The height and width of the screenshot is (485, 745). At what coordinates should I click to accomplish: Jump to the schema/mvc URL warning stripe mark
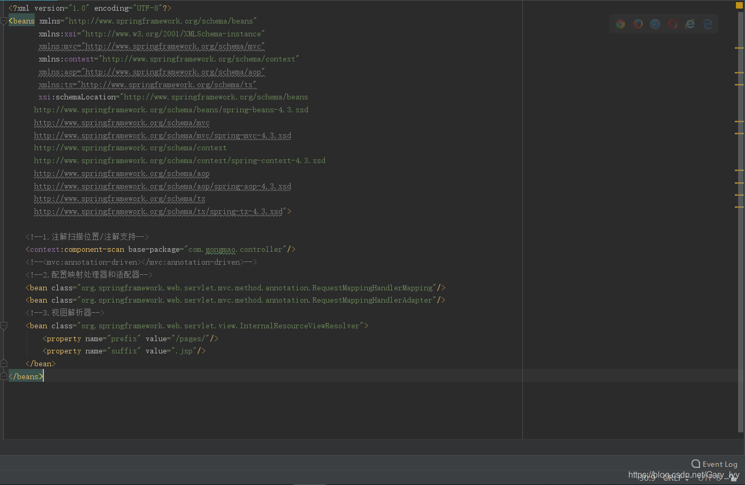point(740,121)
